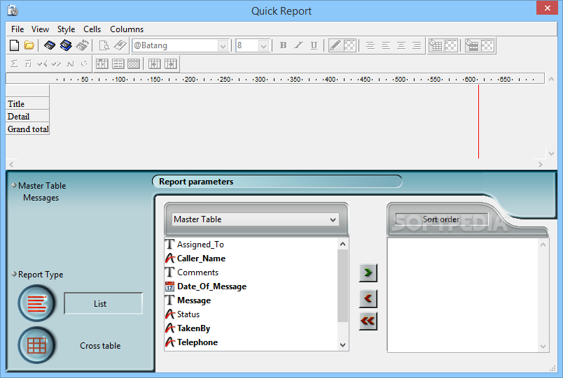Click the vertical column borders icon

coord(102,64)
